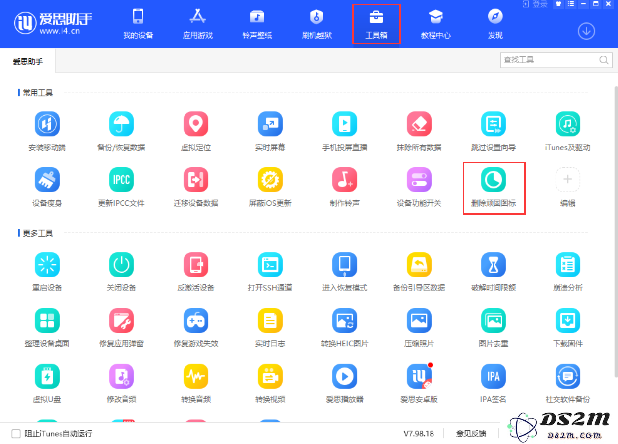Viewport: 618px width, 444px height.
Task: Click the 查找工具 search field
Action: (x=556, y=60)
